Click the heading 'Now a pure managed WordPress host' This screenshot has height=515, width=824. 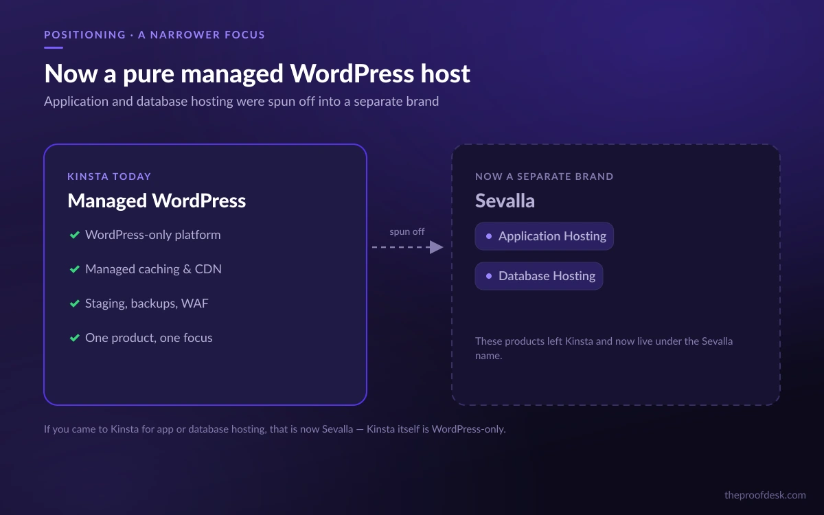point(257,73)
